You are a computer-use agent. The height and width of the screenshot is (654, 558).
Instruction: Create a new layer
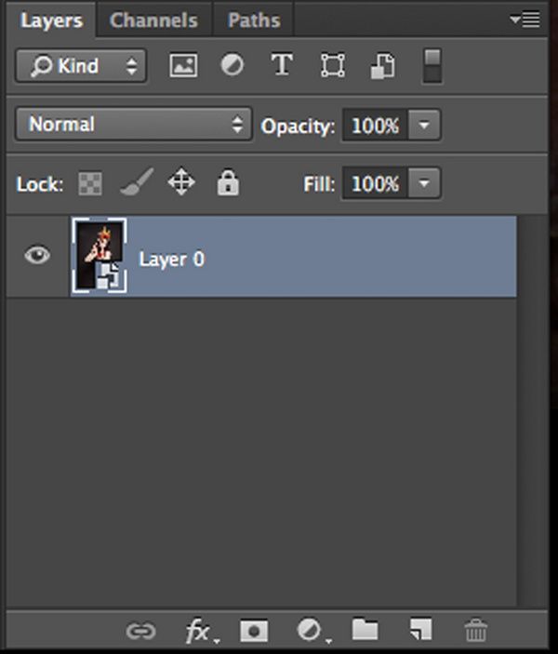[x=420, y=632]
